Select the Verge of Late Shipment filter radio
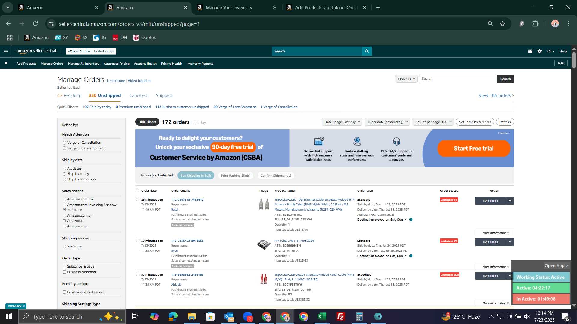Viewport: 577px width, 324px height. pos(64,148)
